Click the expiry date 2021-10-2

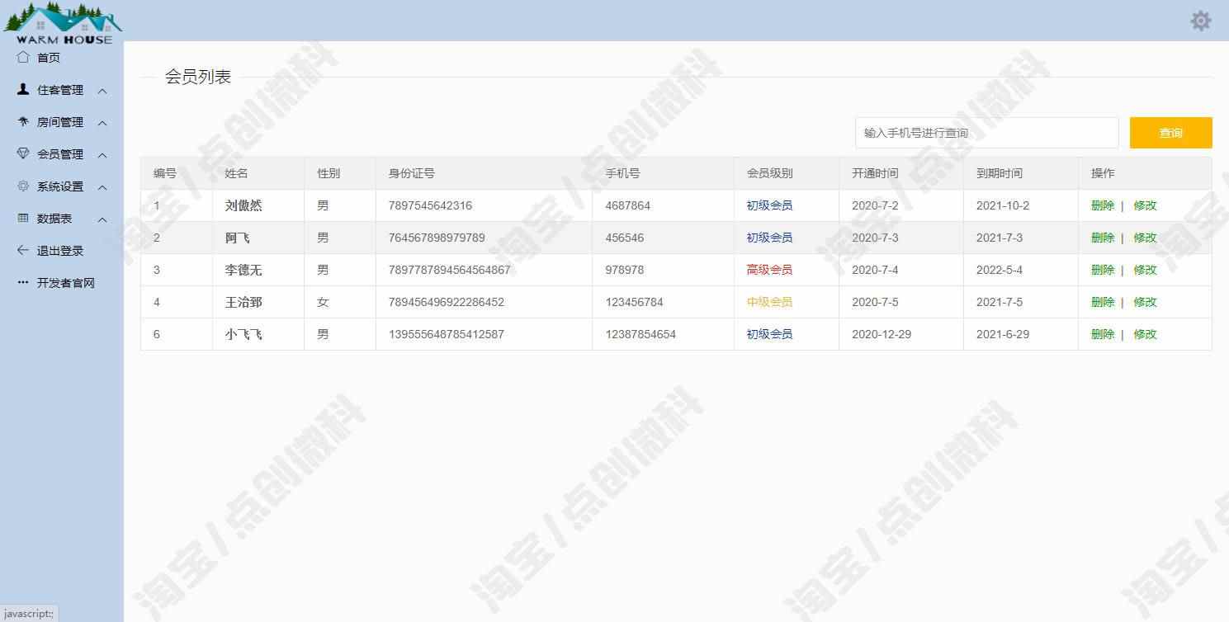click(1003, 205)
